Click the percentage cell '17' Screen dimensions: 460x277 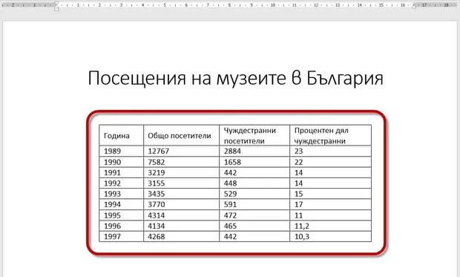[331, 204]
